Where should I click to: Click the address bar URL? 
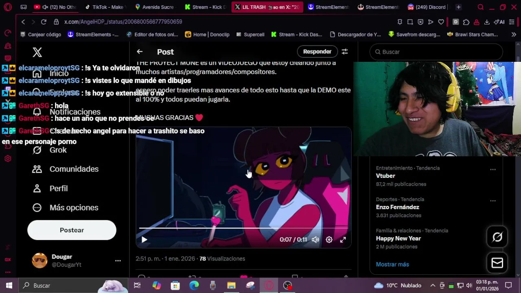pos(123,22)
